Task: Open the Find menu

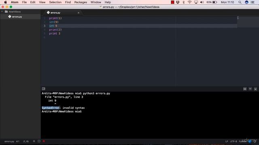Action: click(68, 2)
